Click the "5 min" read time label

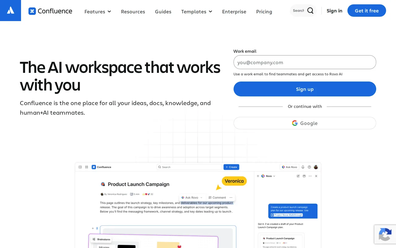tap(135, 194)
